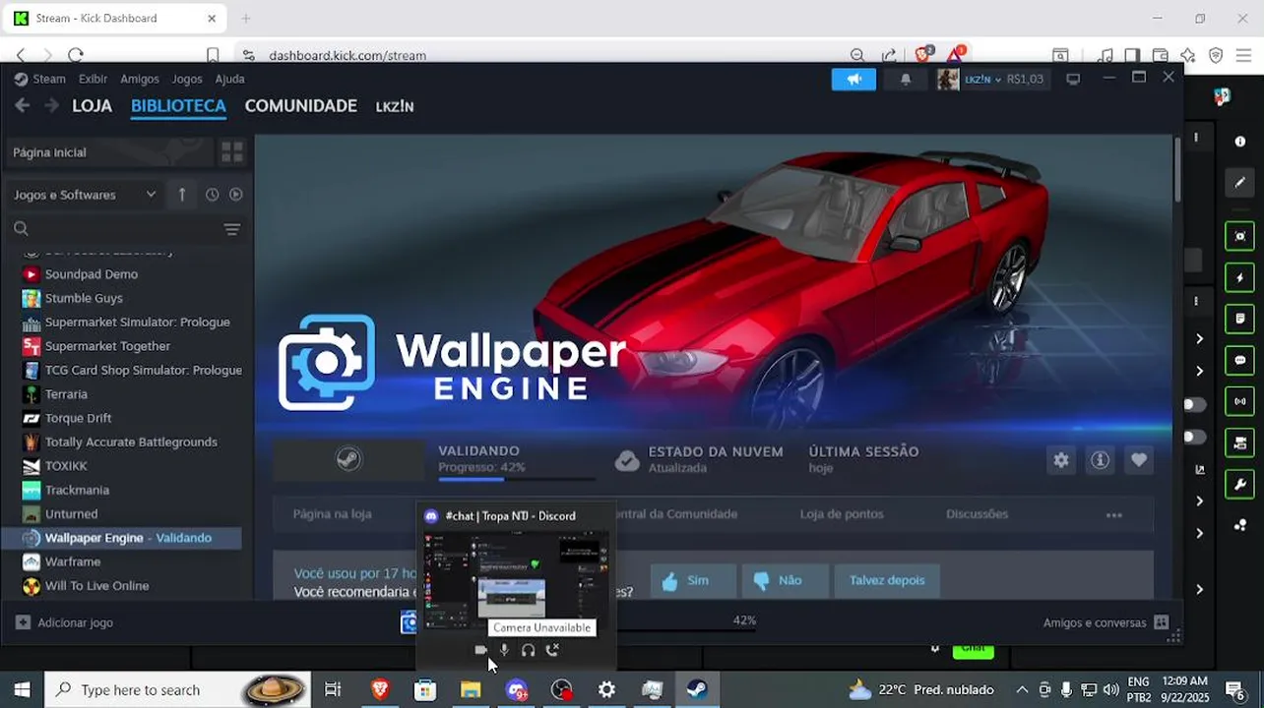Go to COMUNIDADE tab
The image size is (1264, 708).
(300, 106)
